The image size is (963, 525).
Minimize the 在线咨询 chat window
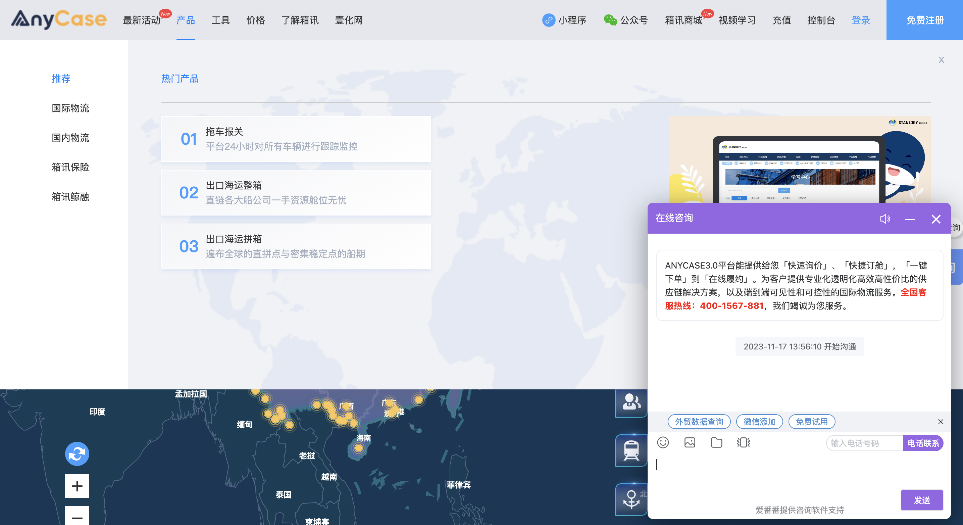click(x=910, y=219)
